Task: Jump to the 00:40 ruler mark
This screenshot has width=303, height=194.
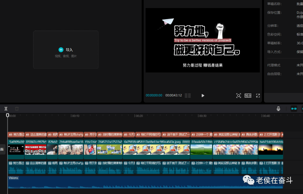Action: pyautogui.click(x=266, y=116)
